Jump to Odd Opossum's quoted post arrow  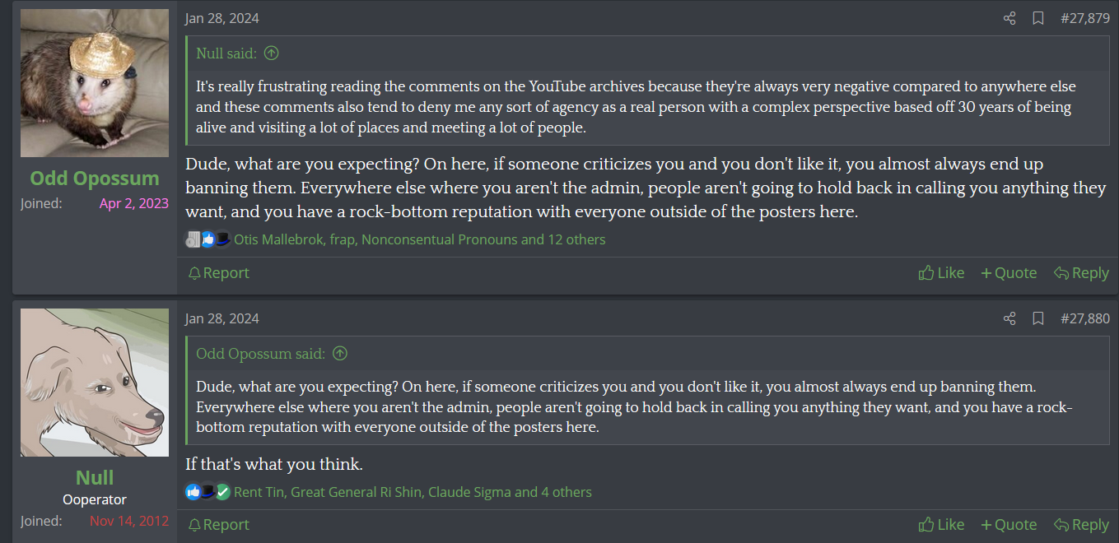[339, 354]
